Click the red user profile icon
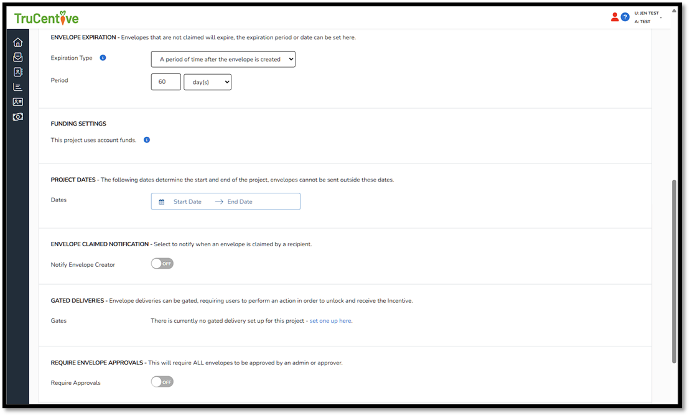 (x=615, y=17)
